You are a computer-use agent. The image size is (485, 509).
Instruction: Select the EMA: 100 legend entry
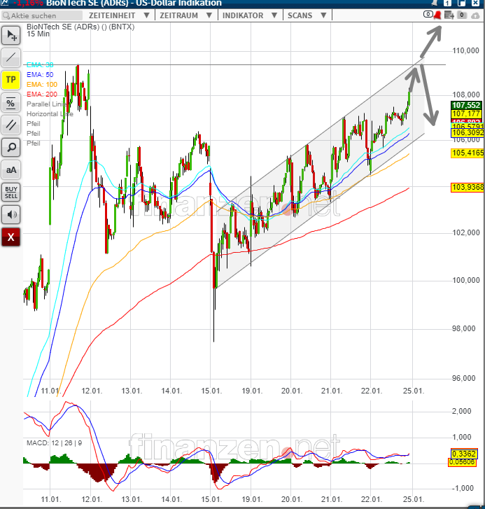pos(42,85)
